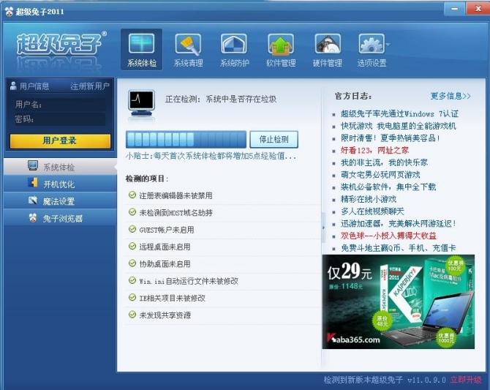Open news link 多人在线视频聊天
Image resolution: width=490 pixels, height=390 pixels.
tap(372, 211)
